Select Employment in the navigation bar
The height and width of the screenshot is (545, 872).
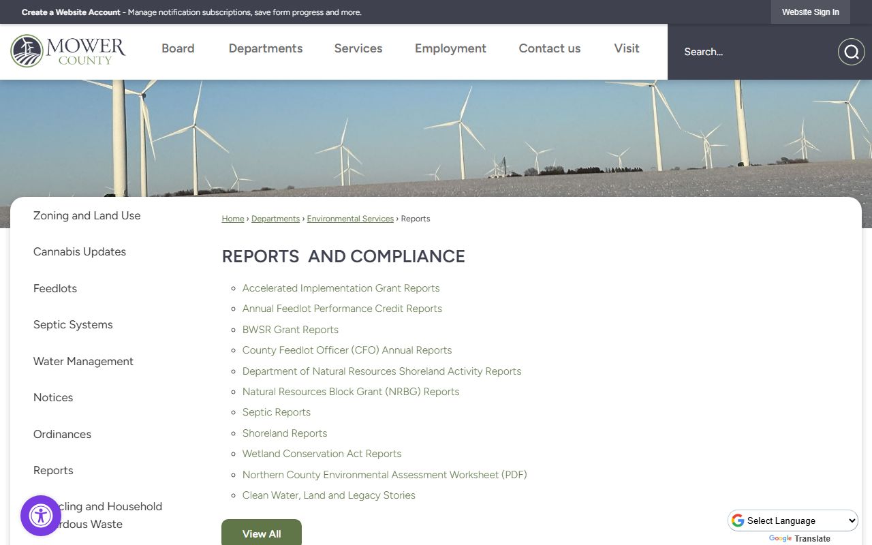tap(450, 48)
